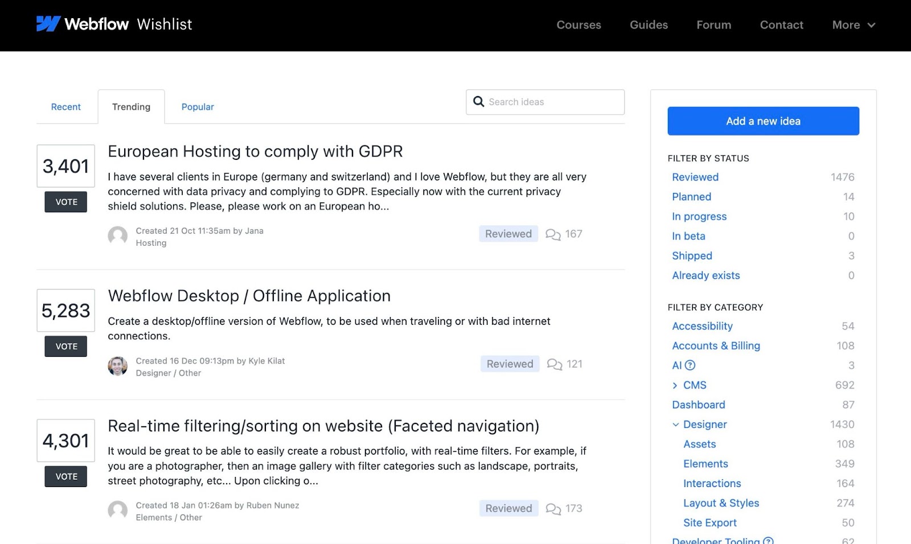This screenshot has width=911, height=544.
Task: Collapse the Designer category chevron
Action: [x=676, y=425]
